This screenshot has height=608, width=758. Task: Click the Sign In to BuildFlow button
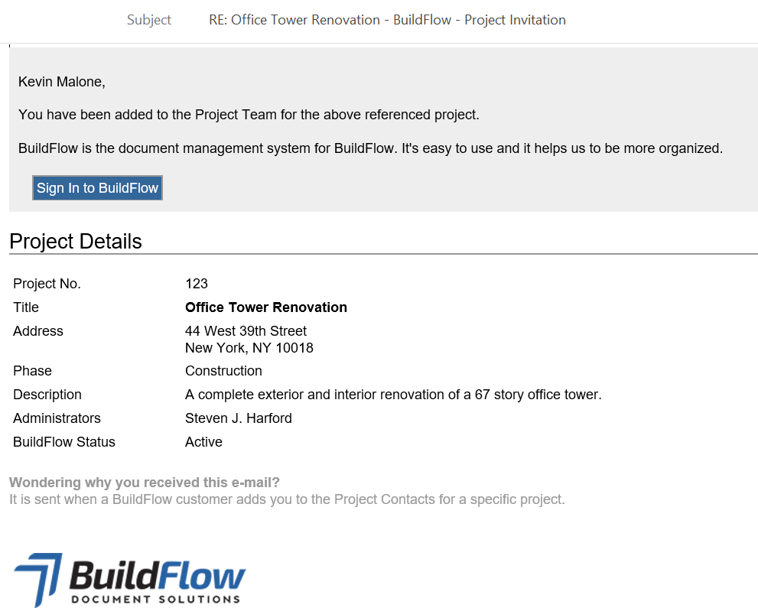click(x=97, y=187)
